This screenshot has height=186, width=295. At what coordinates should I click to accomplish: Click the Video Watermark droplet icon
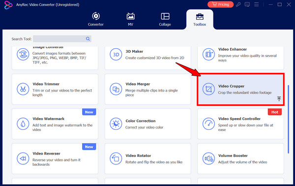point(23,124)
